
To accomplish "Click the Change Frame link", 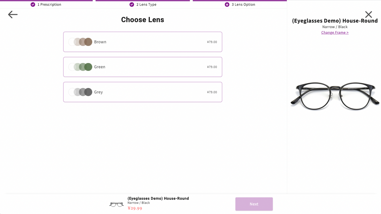I will (x=335, y=32).
